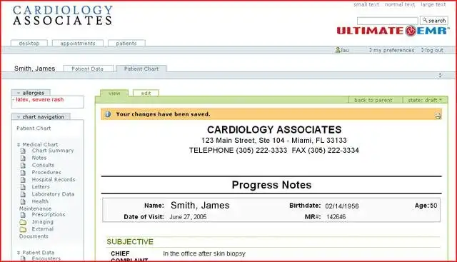
Task: Open Procedures in chart navigation
Action: point(46,173)
